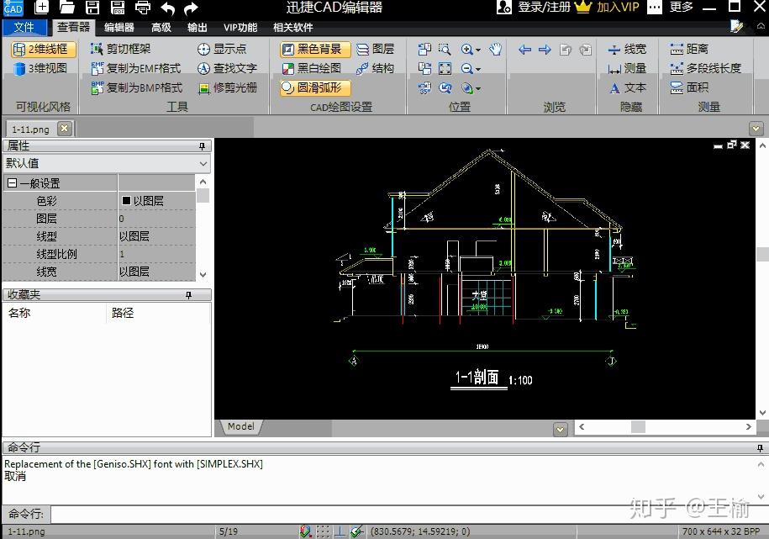Viewport: 769px width, 539px height.
Task: Click 复制为EMF格式
Action: (x=136, y=68)
